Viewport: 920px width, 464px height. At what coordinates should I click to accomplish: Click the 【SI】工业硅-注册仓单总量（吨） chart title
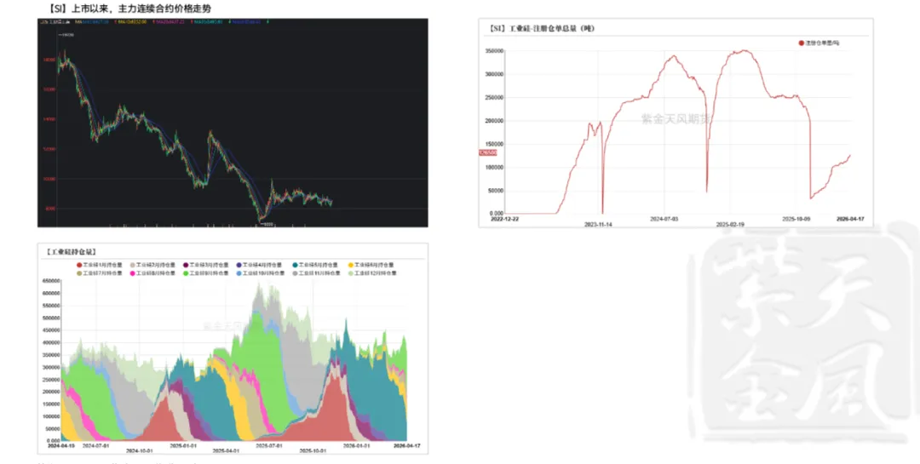pyautogui.click(x=541, y=28)
